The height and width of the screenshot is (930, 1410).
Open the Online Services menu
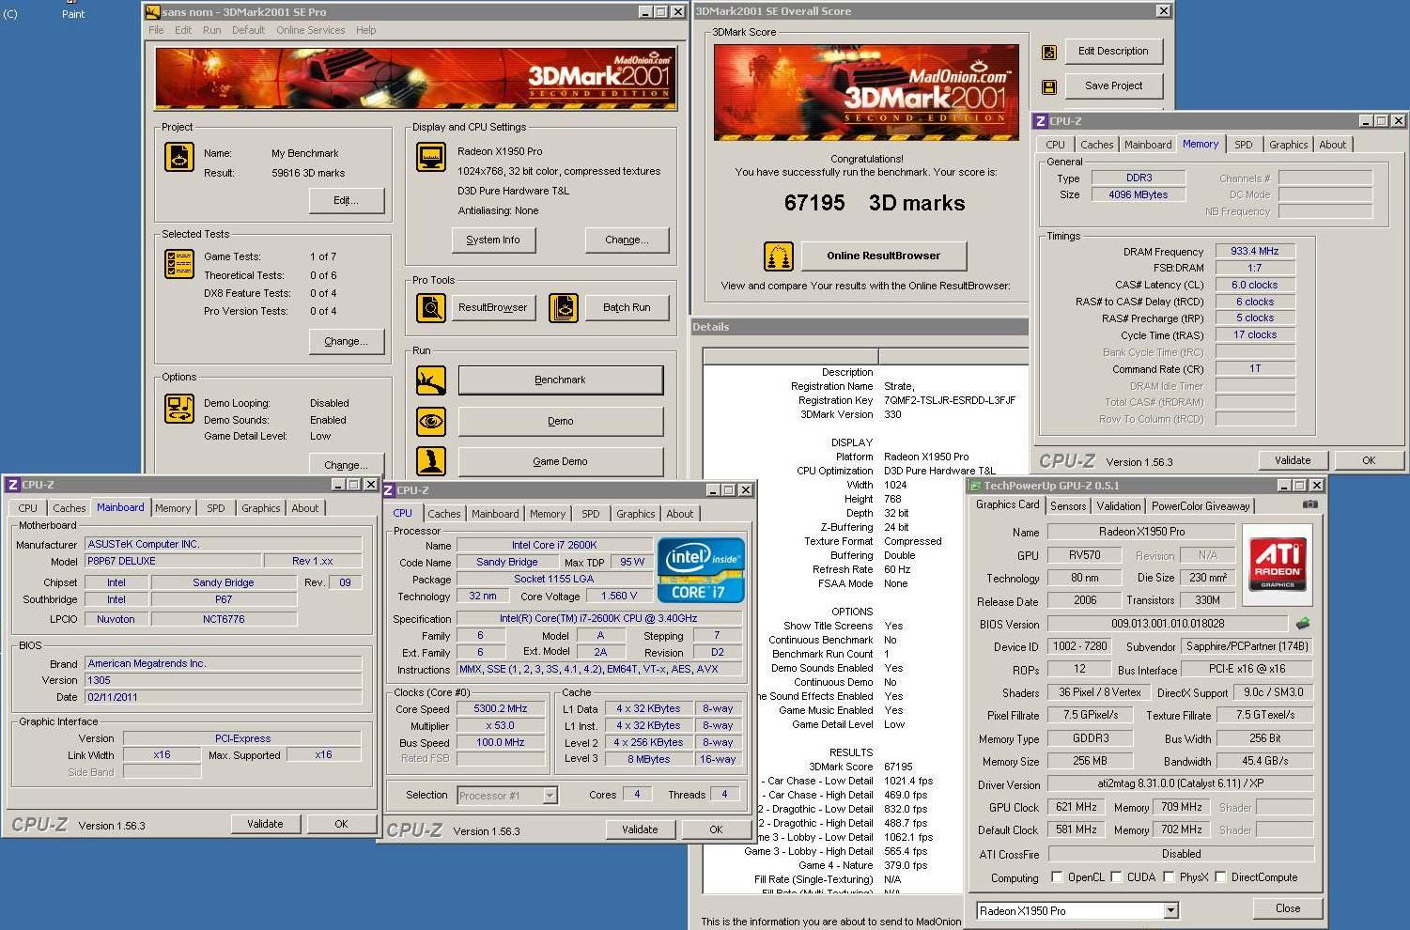(311, 30)
